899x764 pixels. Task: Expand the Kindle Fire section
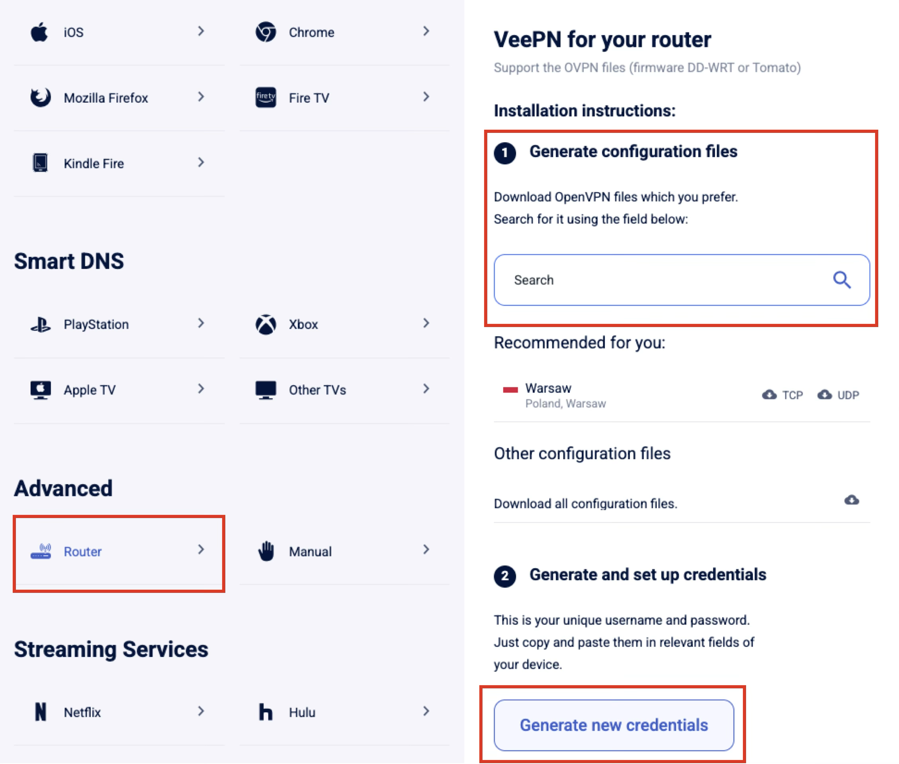pos(201,163)
